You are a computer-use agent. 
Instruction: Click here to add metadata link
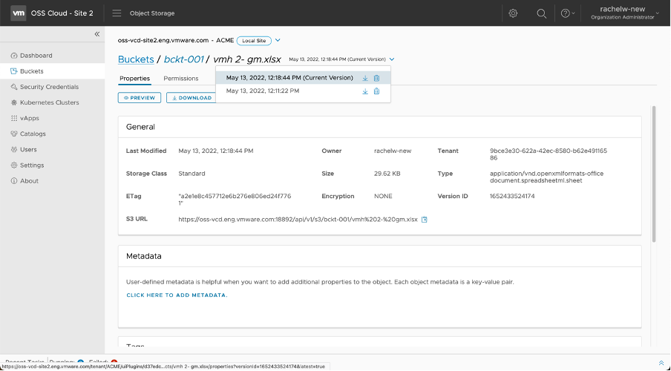[177, 295]
